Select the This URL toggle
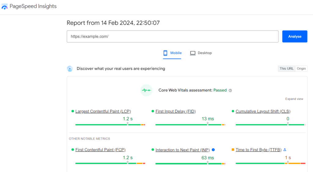This screenshot has width=313, height=172. (x=286, y=69)
